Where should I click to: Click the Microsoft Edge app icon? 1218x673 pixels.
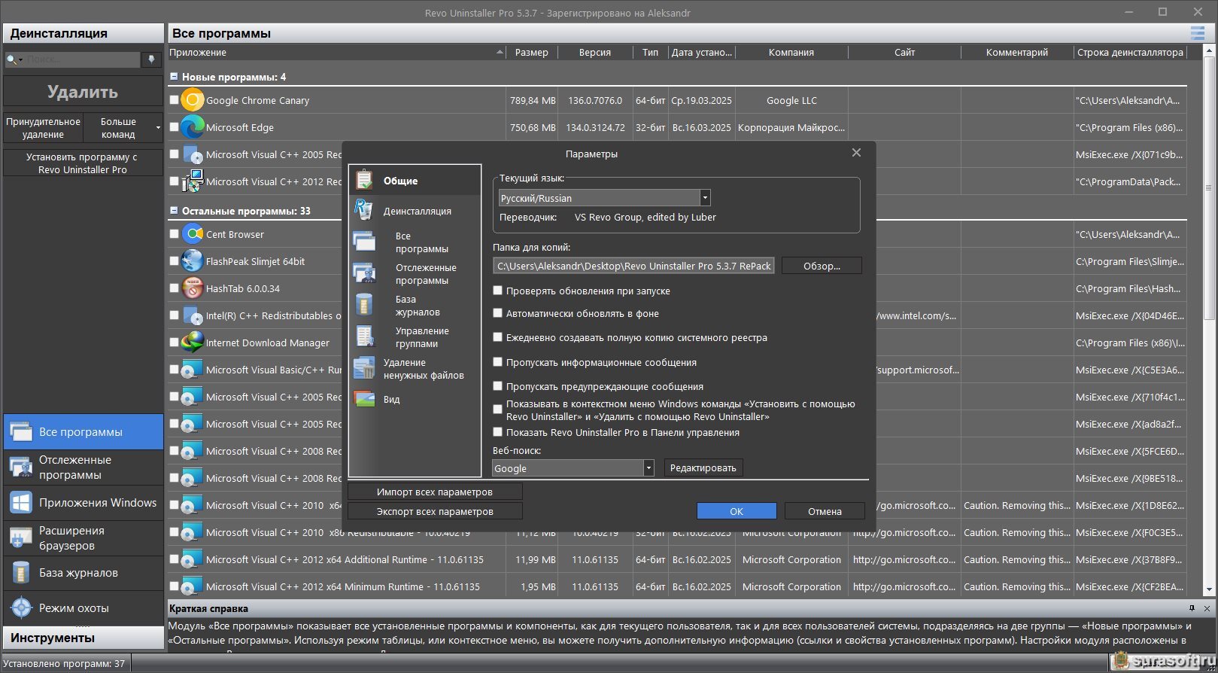point(193,127)
